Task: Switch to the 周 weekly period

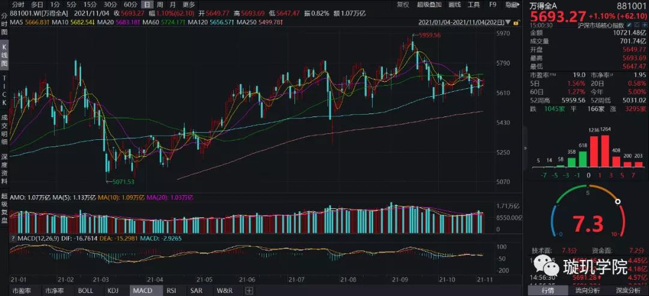Action: [x=160, y=5]
